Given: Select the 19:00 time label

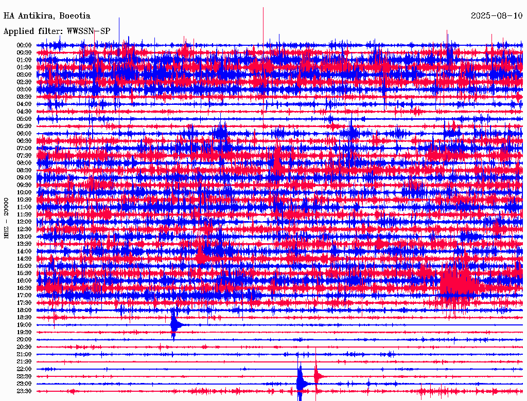Looking at the screenshot, I should click(24, 325).
